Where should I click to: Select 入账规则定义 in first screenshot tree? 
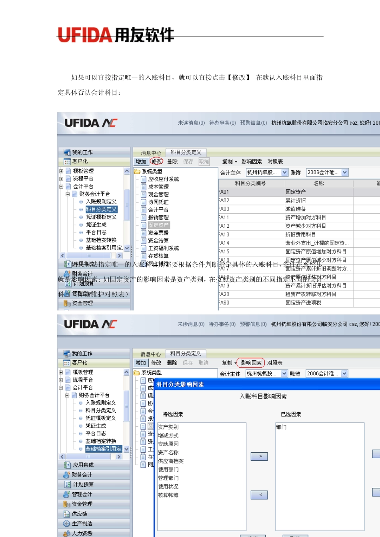click(101, 202)
